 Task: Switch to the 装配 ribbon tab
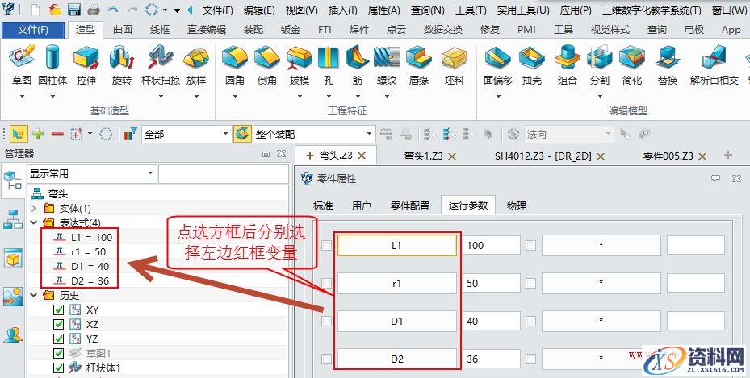pos(253,30)
